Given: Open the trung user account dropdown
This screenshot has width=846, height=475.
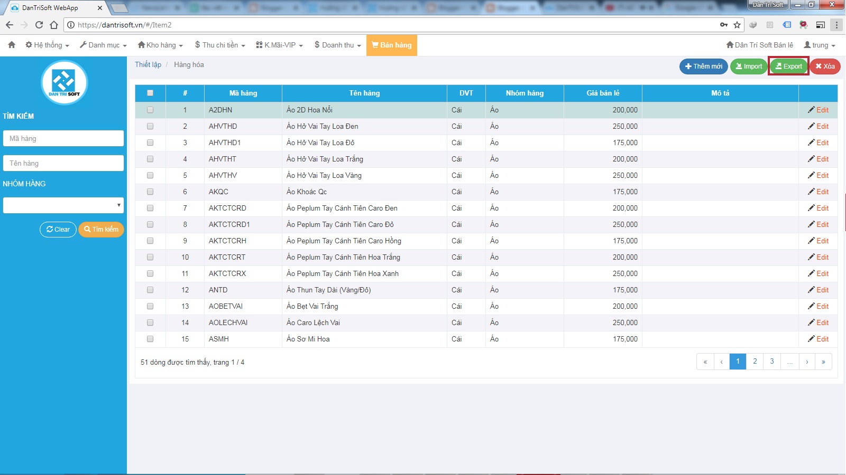Looking at the screenshot, I should click(820, 45).
